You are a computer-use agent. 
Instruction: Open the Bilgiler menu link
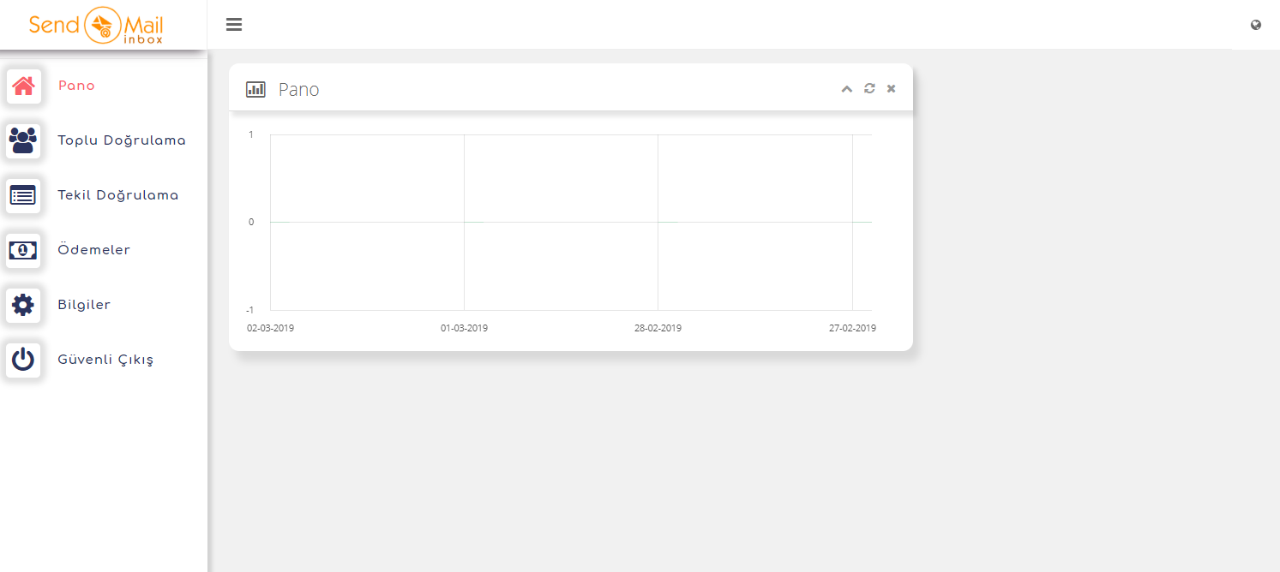click(84, 305)
